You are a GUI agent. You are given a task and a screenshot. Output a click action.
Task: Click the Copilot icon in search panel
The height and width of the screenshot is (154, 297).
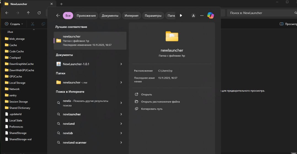(211, 15)
